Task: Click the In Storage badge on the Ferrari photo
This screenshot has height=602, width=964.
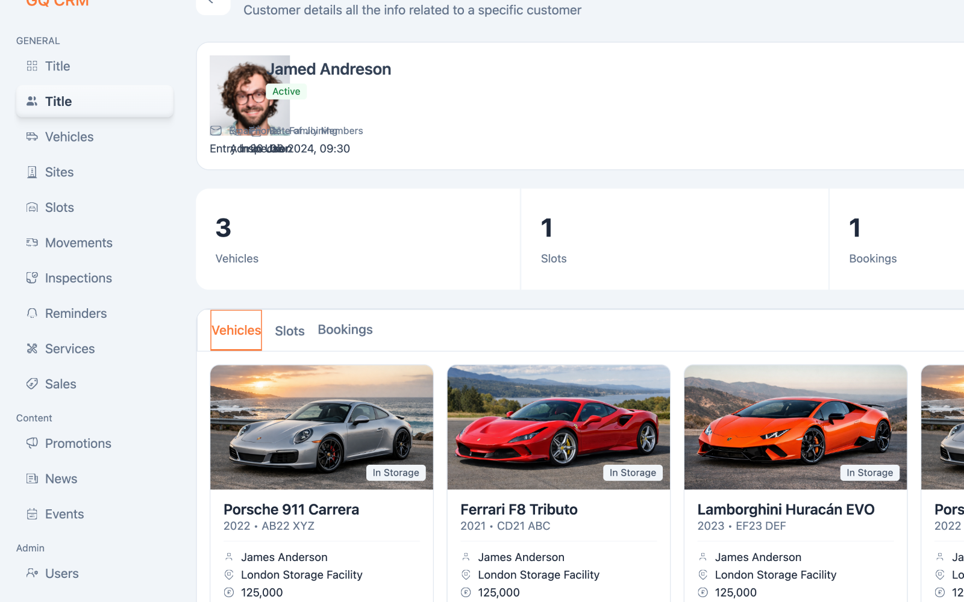Action: click(x=633, y=473)
